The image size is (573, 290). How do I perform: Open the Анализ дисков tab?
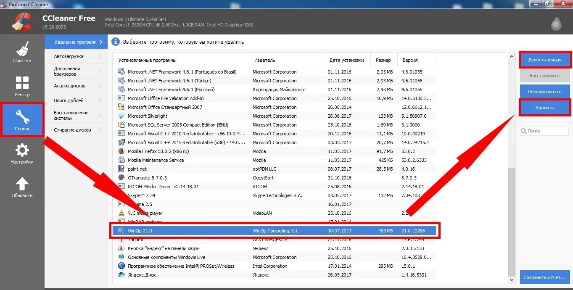(x=76, y=86)
